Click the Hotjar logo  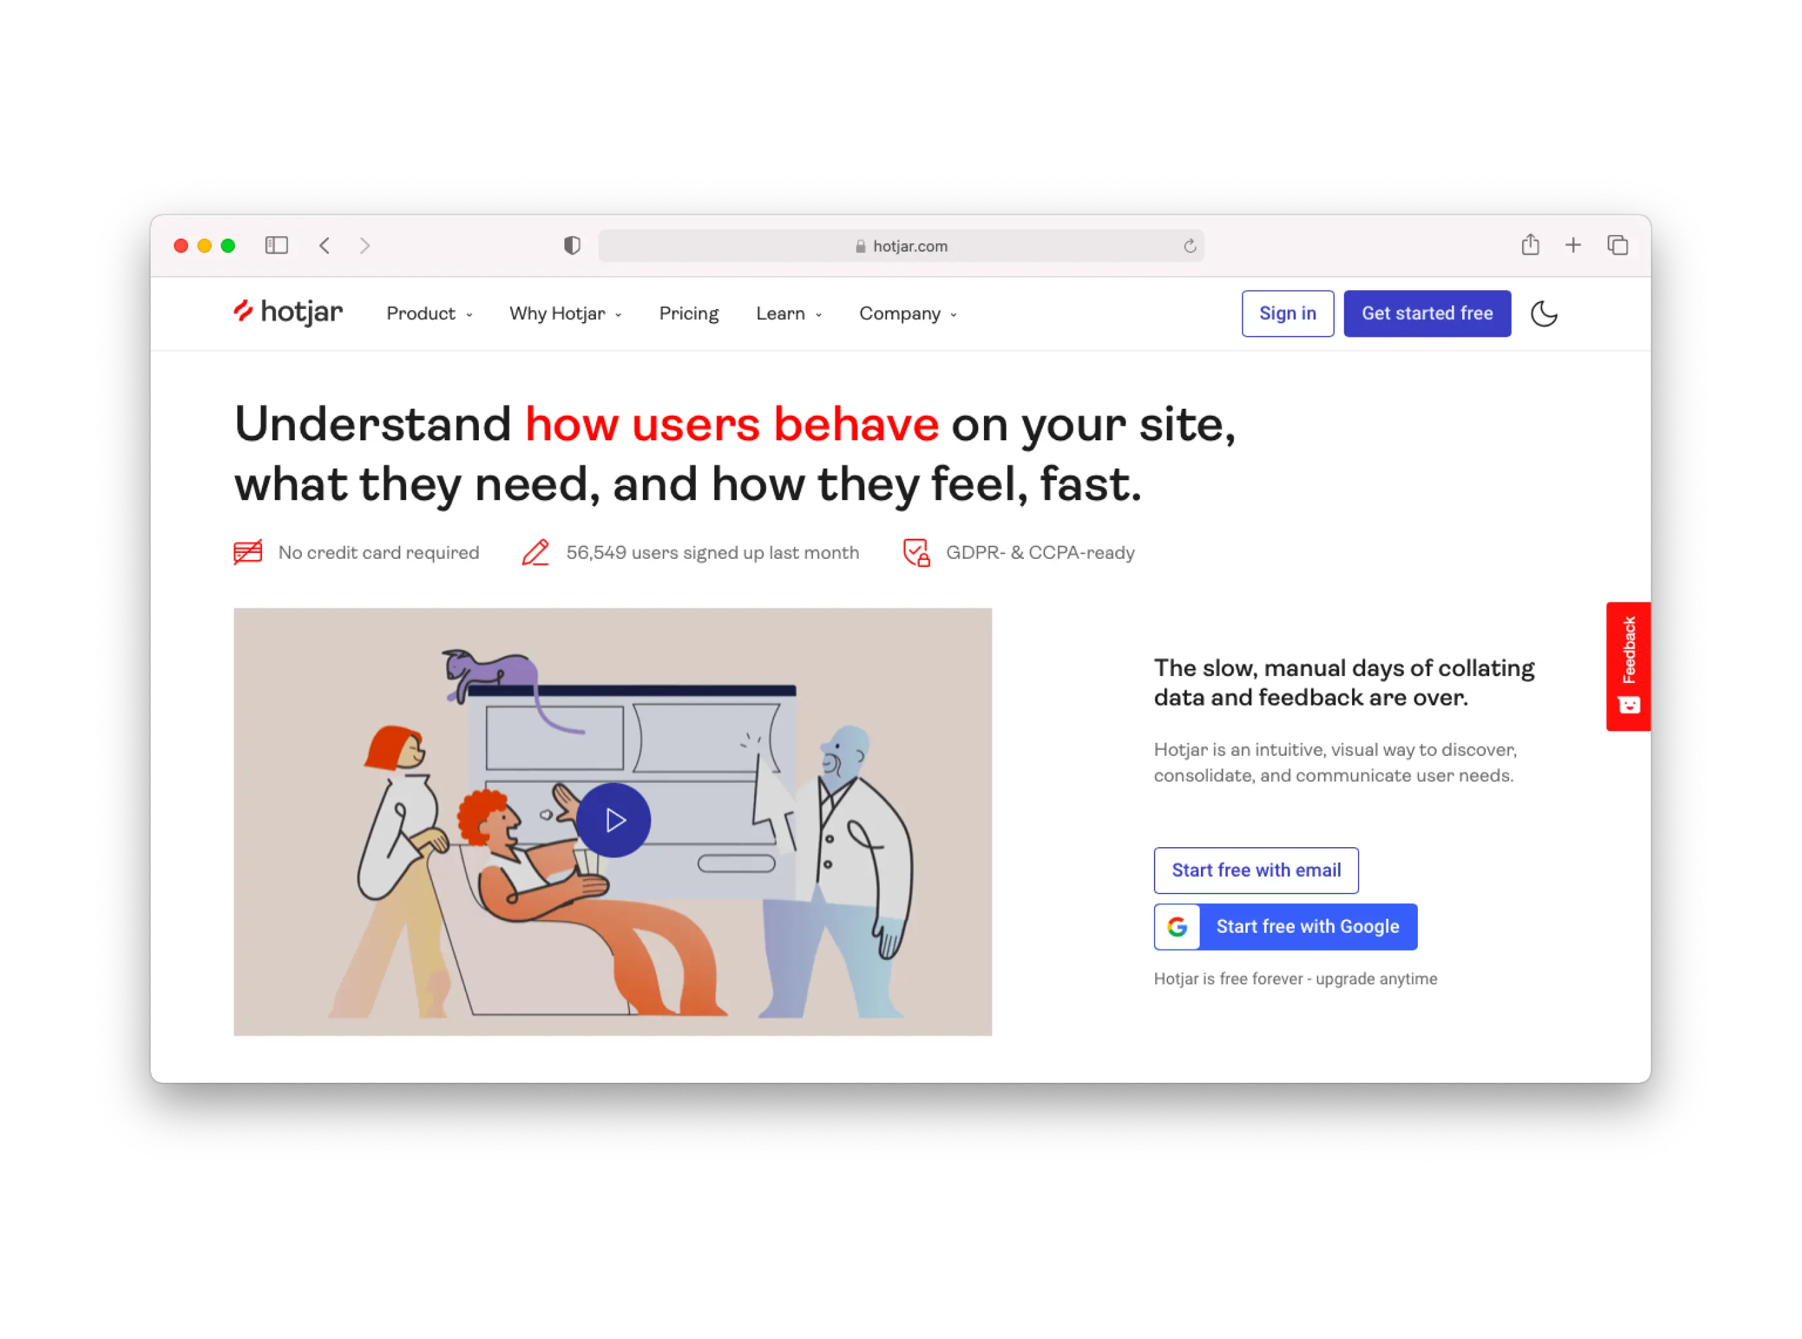click(x=288, y=312)
